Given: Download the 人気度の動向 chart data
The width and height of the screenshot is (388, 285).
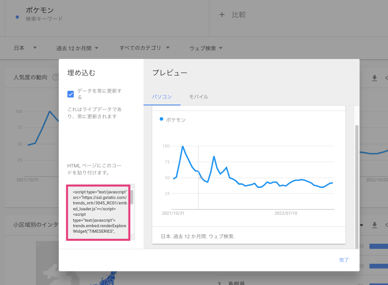Looking at the screenshot, I should click(375, 78).
